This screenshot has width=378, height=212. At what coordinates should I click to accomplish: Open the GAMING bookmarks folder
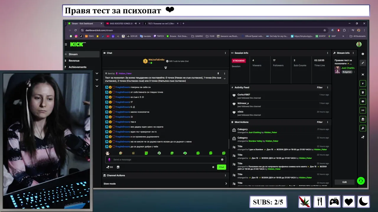[197, 36]
